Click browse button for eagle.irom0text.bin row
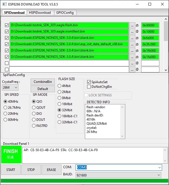This screenshot has width=169, height=185. coord(132,32)
